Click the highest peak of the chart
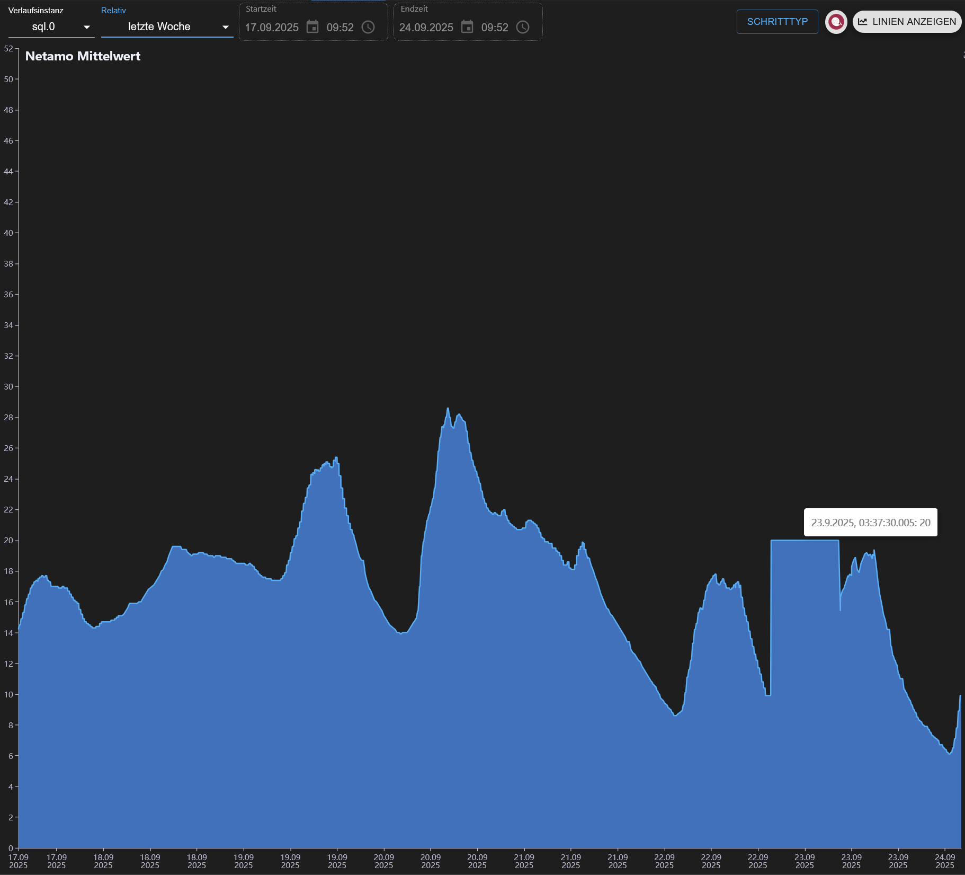This screenshot has width=965, height=875. pos(448,409)
